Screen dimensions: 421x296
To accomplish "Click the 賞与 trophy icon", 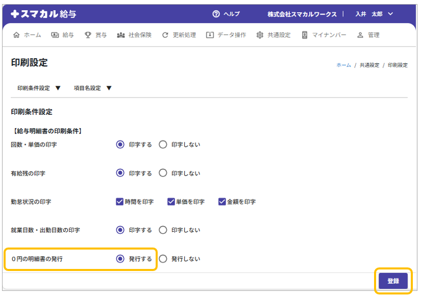I will 88,35.
